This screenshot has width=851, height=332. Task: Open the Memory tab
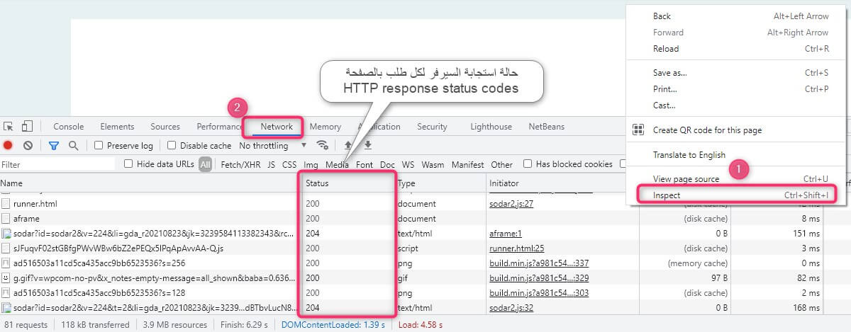tap(325, 127)
